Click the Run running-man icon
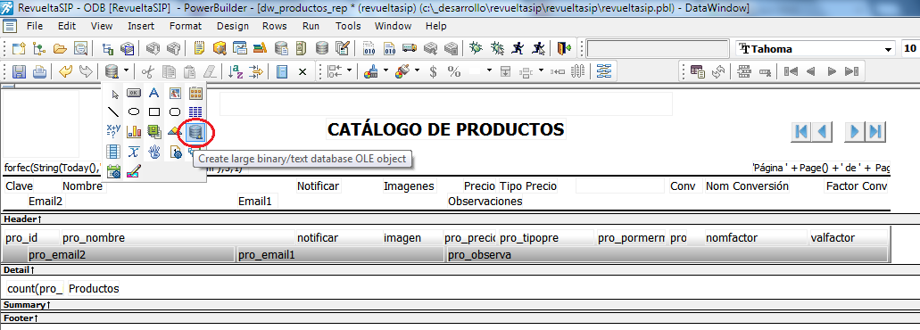The image size is (920, 330). click(x=518, y=48)
